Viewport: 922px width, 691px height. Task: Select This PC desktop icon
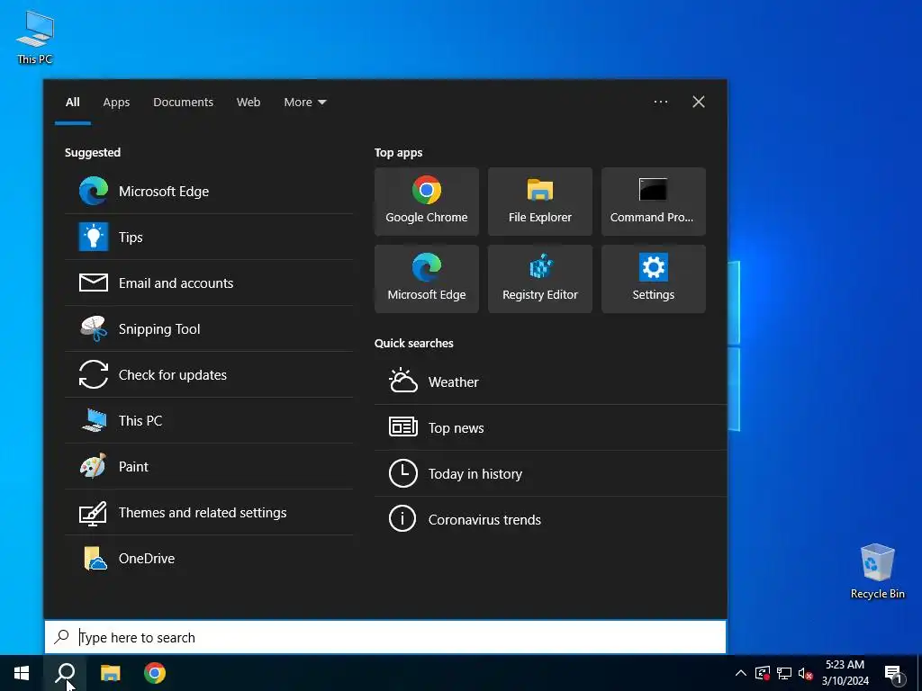pos(35,37)
